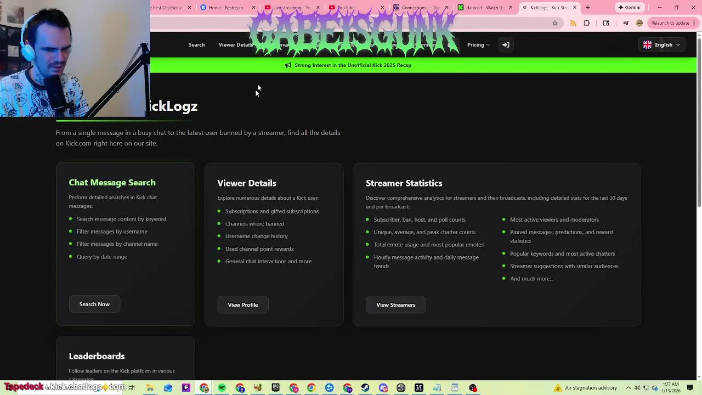This screenshot has height=395, width=702.
Task: Click the media control icon in Chrome toolbar
Action: click(626, 23)
